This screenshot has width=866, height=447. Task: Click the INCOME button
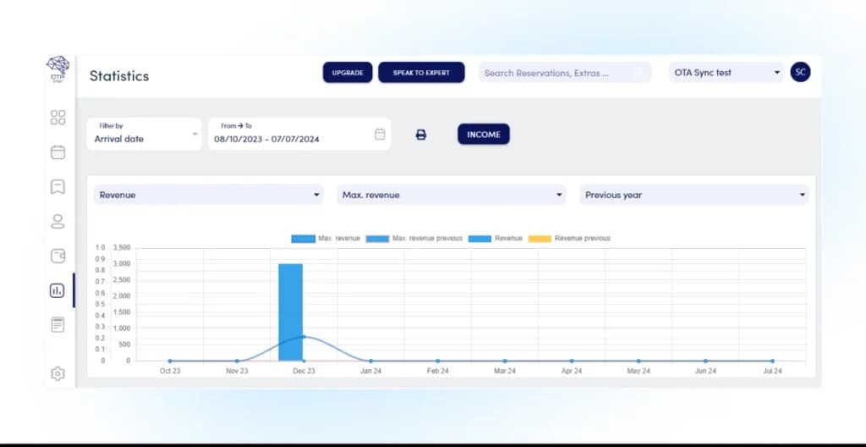484,134
